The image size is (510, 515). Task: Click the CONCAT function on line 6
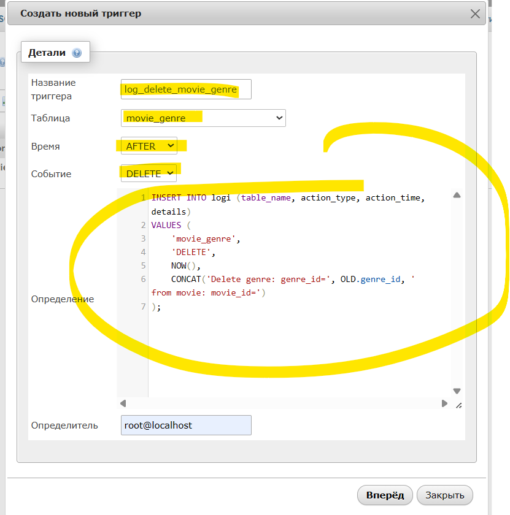(x=186, y=279)
